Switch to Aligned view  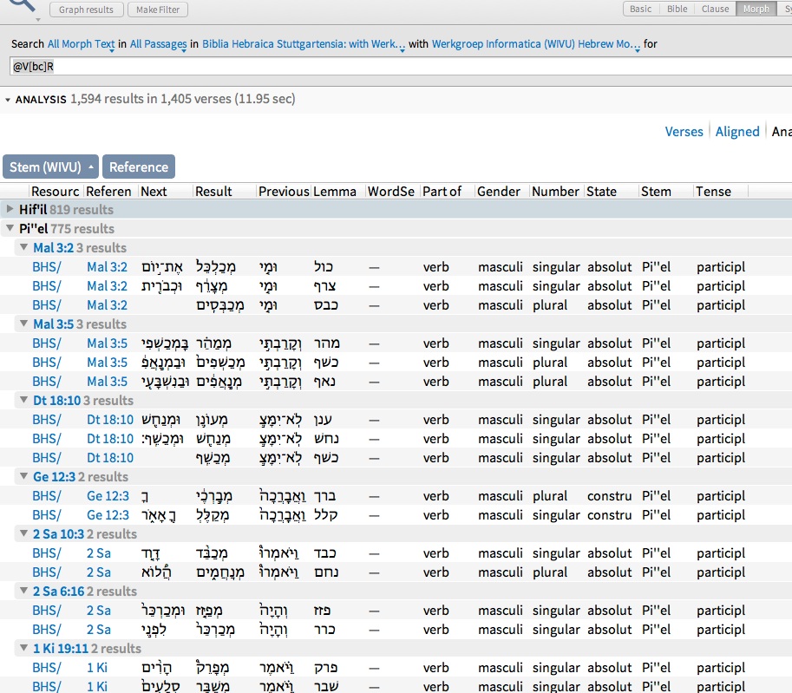pos(737,132)
